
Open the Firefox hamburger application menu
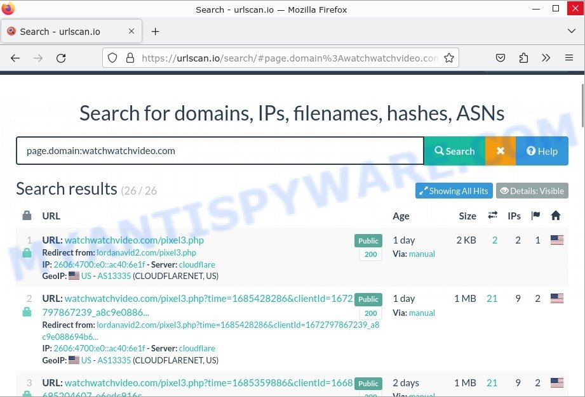569,58
